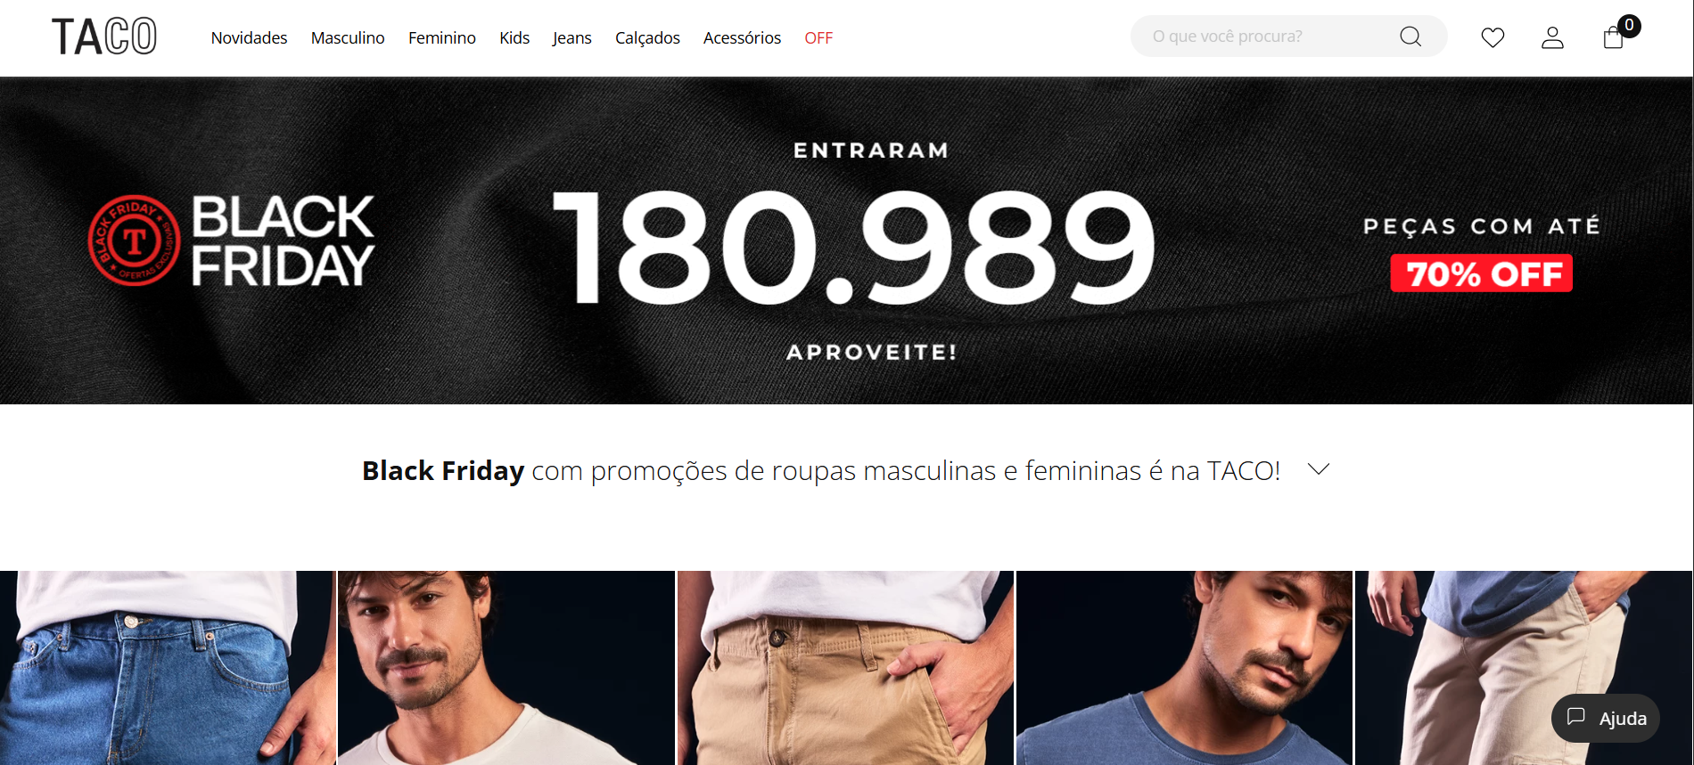
Task: Open the Masculino menu
Action: pyautogui.click(x=348, y=37)
